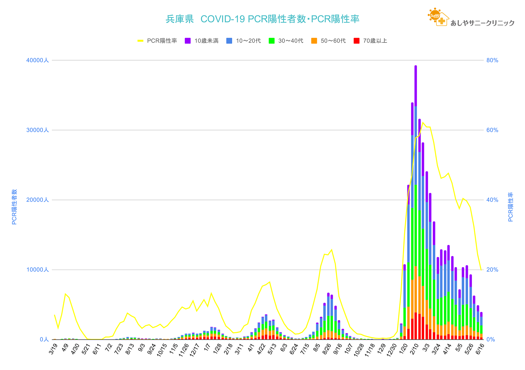Click the green 30〜40代 legend swatch
The image size is (525, 370).
tap(272, 41)
